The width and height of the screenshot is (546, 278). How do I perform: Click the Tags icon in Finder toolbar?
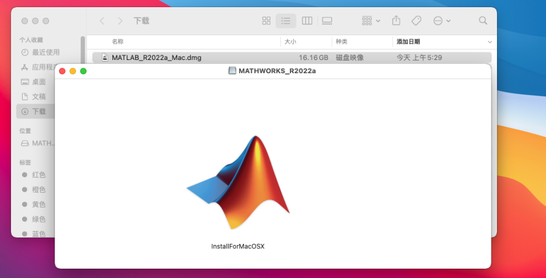coord(416,21)
